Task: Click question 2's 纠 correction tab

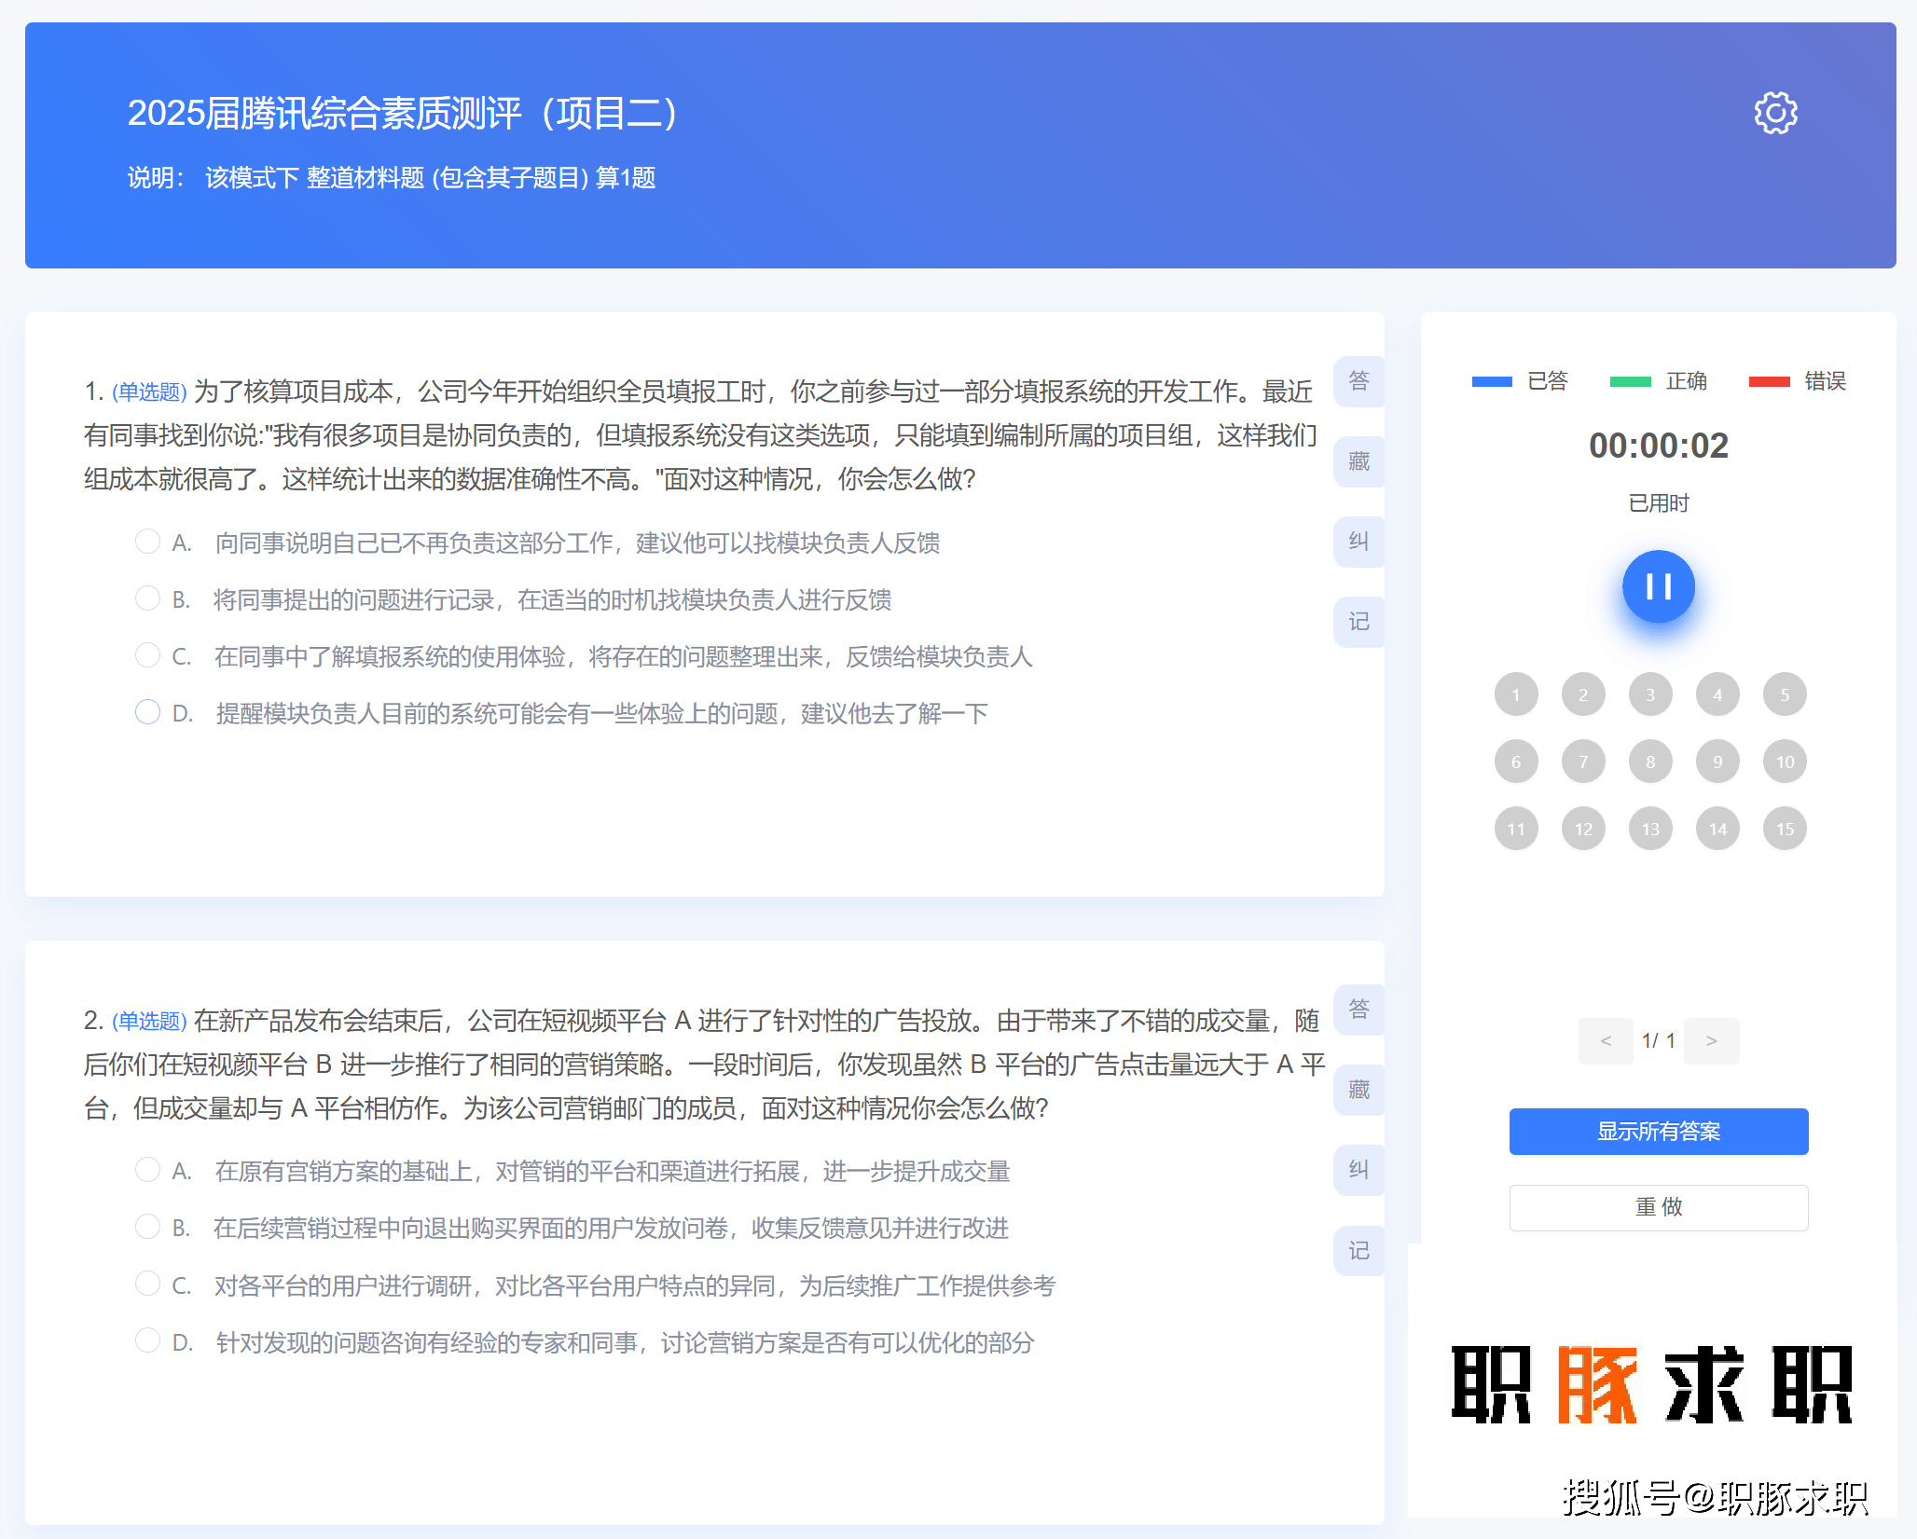Action: tap(1358, 1170)
